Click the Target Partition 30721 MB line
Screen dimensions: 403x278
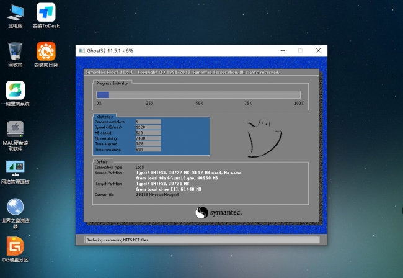coord(162,184)
